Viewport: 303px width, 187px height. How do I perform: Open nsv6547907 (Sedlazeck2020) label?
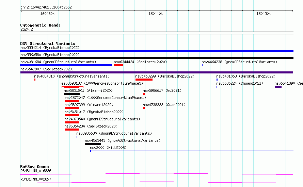pos(47,69)
